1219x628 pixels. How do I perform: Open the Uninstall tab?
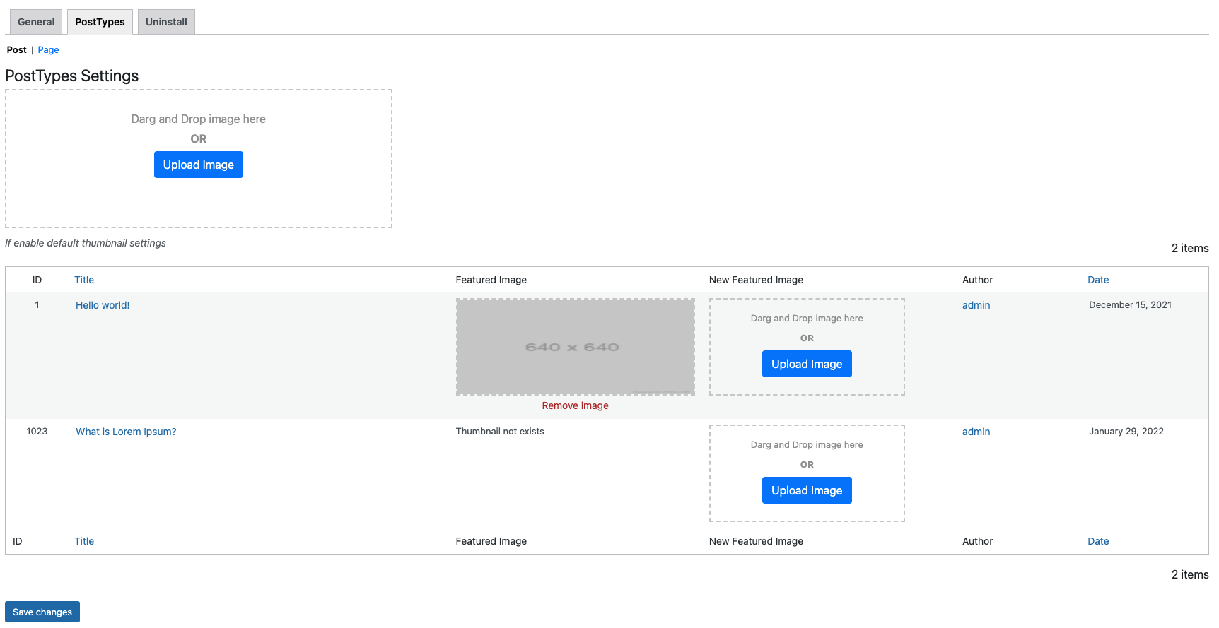(x=166, y=22)
